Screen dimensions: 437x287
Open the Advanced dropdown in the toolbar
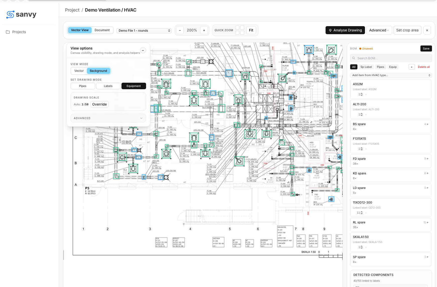(379, 30)
